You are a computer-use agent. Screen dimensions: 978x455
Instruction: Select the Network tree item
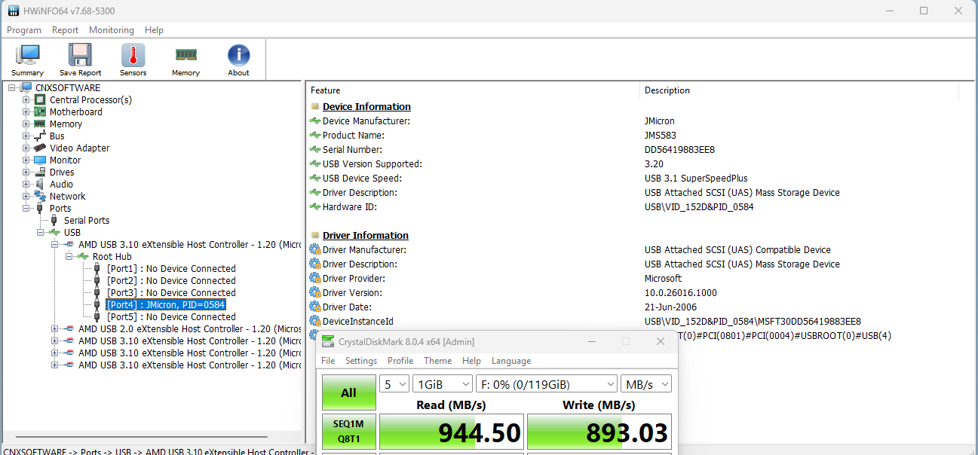coord(68,197)
